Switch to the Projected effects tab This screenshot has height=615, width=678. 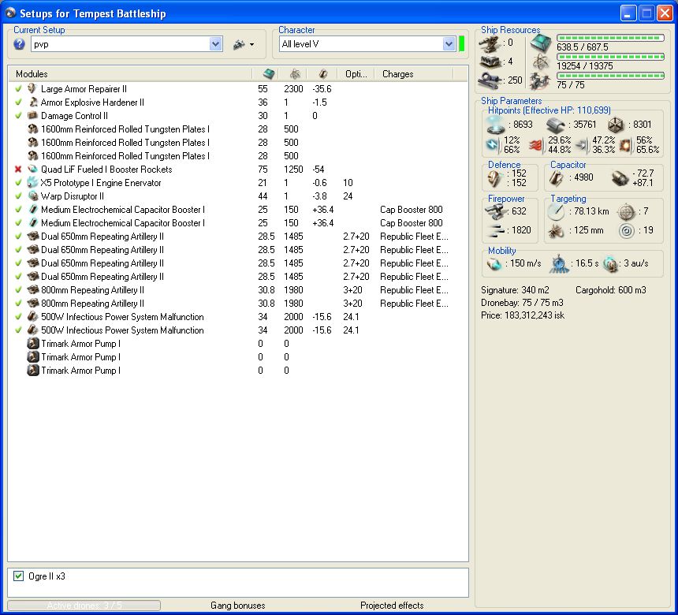(392, 606)
